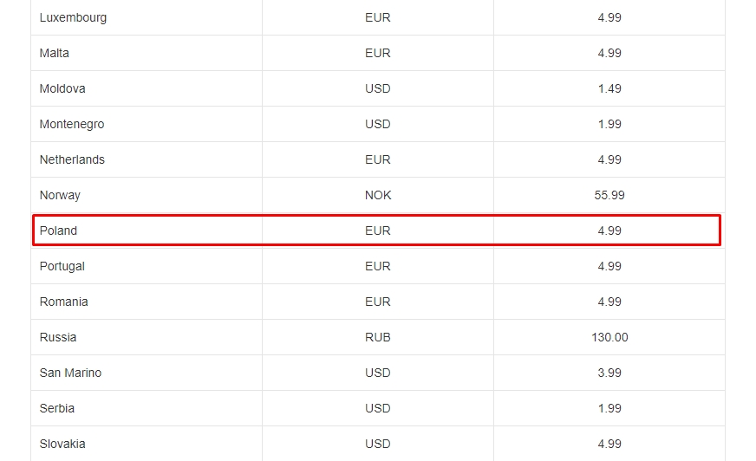Select Serbia in the country column
Image resolution: width=756 pixels, height=461 pixels.
57,408
